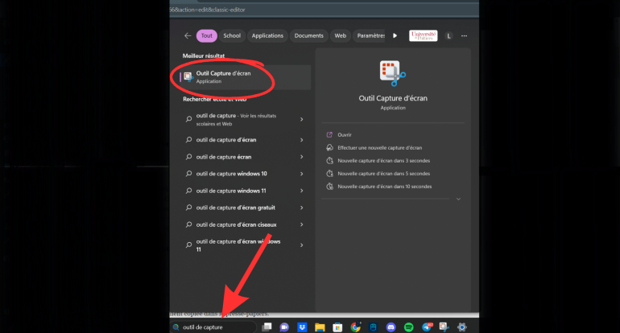This screenshot has height=333, width=620.
Task: Choose Nouvelle capture d'écran dans 5 secondes
Action: click(x=383, y=174)
